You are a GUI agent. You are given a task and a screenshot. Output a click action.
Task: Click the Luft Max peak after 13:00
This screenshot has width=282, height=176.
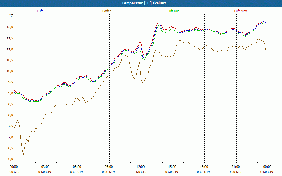(159, 23)
